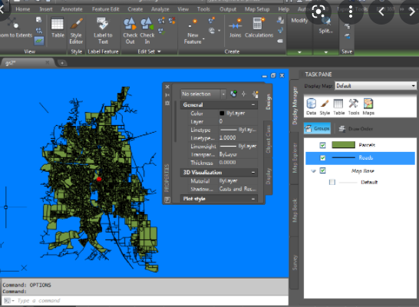
Task: Open the Create ribbon tab
Action: 135,9
